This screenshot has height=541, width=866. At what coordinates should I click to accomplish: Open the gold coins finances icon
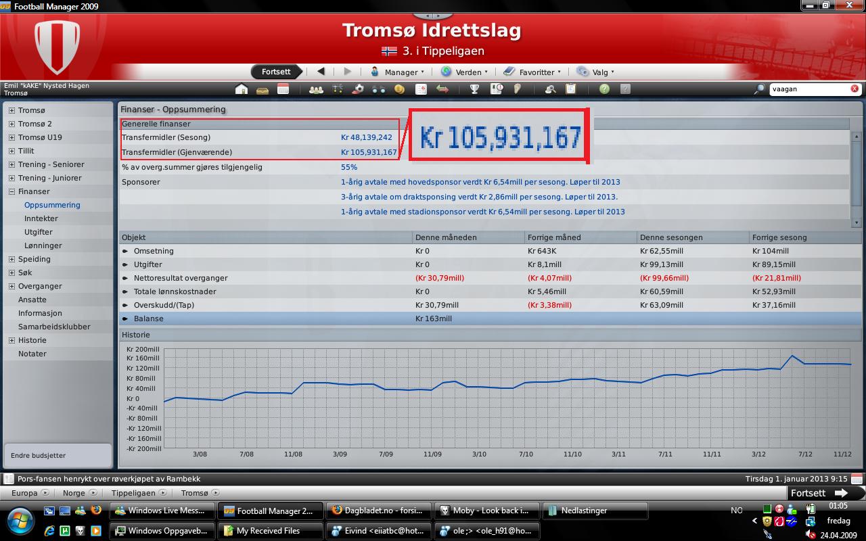(x=399, y=89)
